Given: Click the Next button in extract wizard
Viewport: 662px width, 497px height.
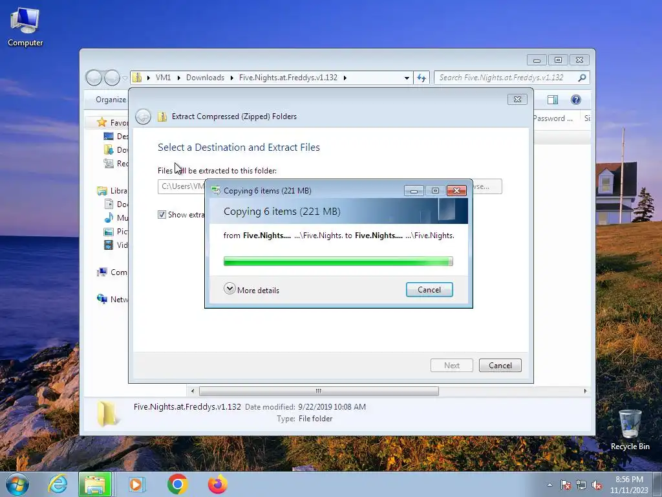Looking at the screenshot, I should tap(452, 366).
